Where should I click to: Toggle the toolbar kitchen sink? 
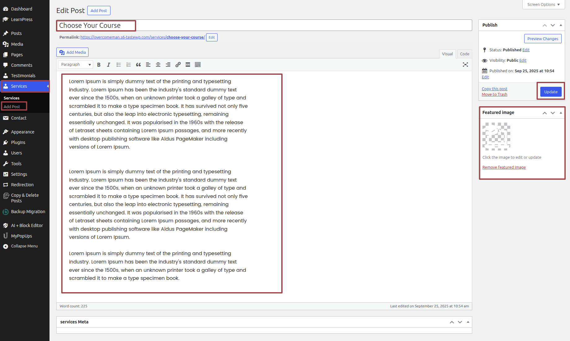(198, 65)
